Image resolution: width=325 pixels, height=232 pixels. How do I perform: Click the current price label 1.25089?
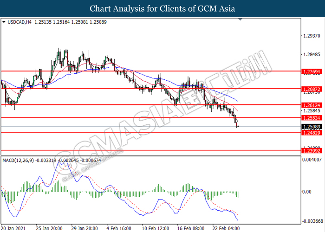(x=312, y=127)
